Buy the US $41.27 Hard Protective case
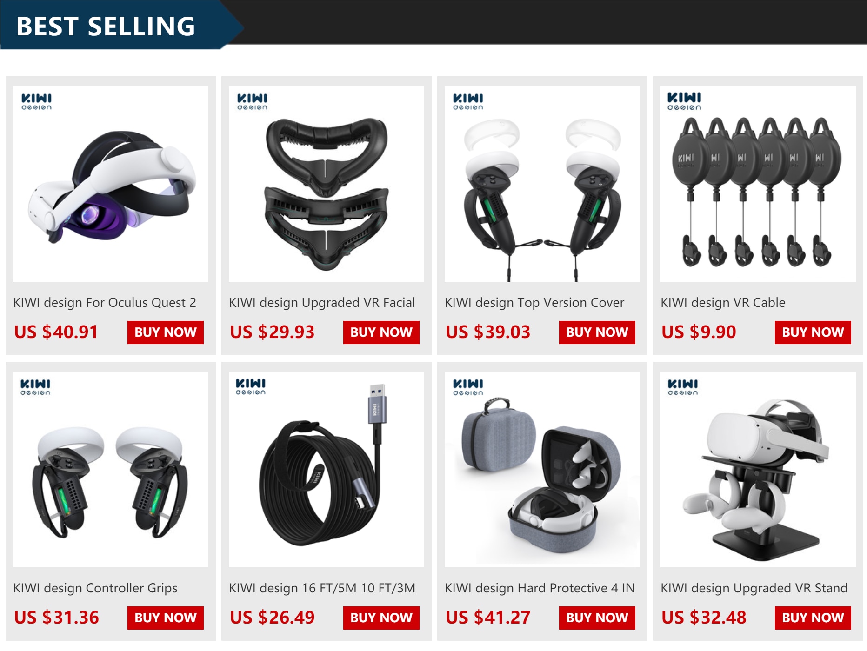Screen dimensions: 867x651 pos(597,618)
